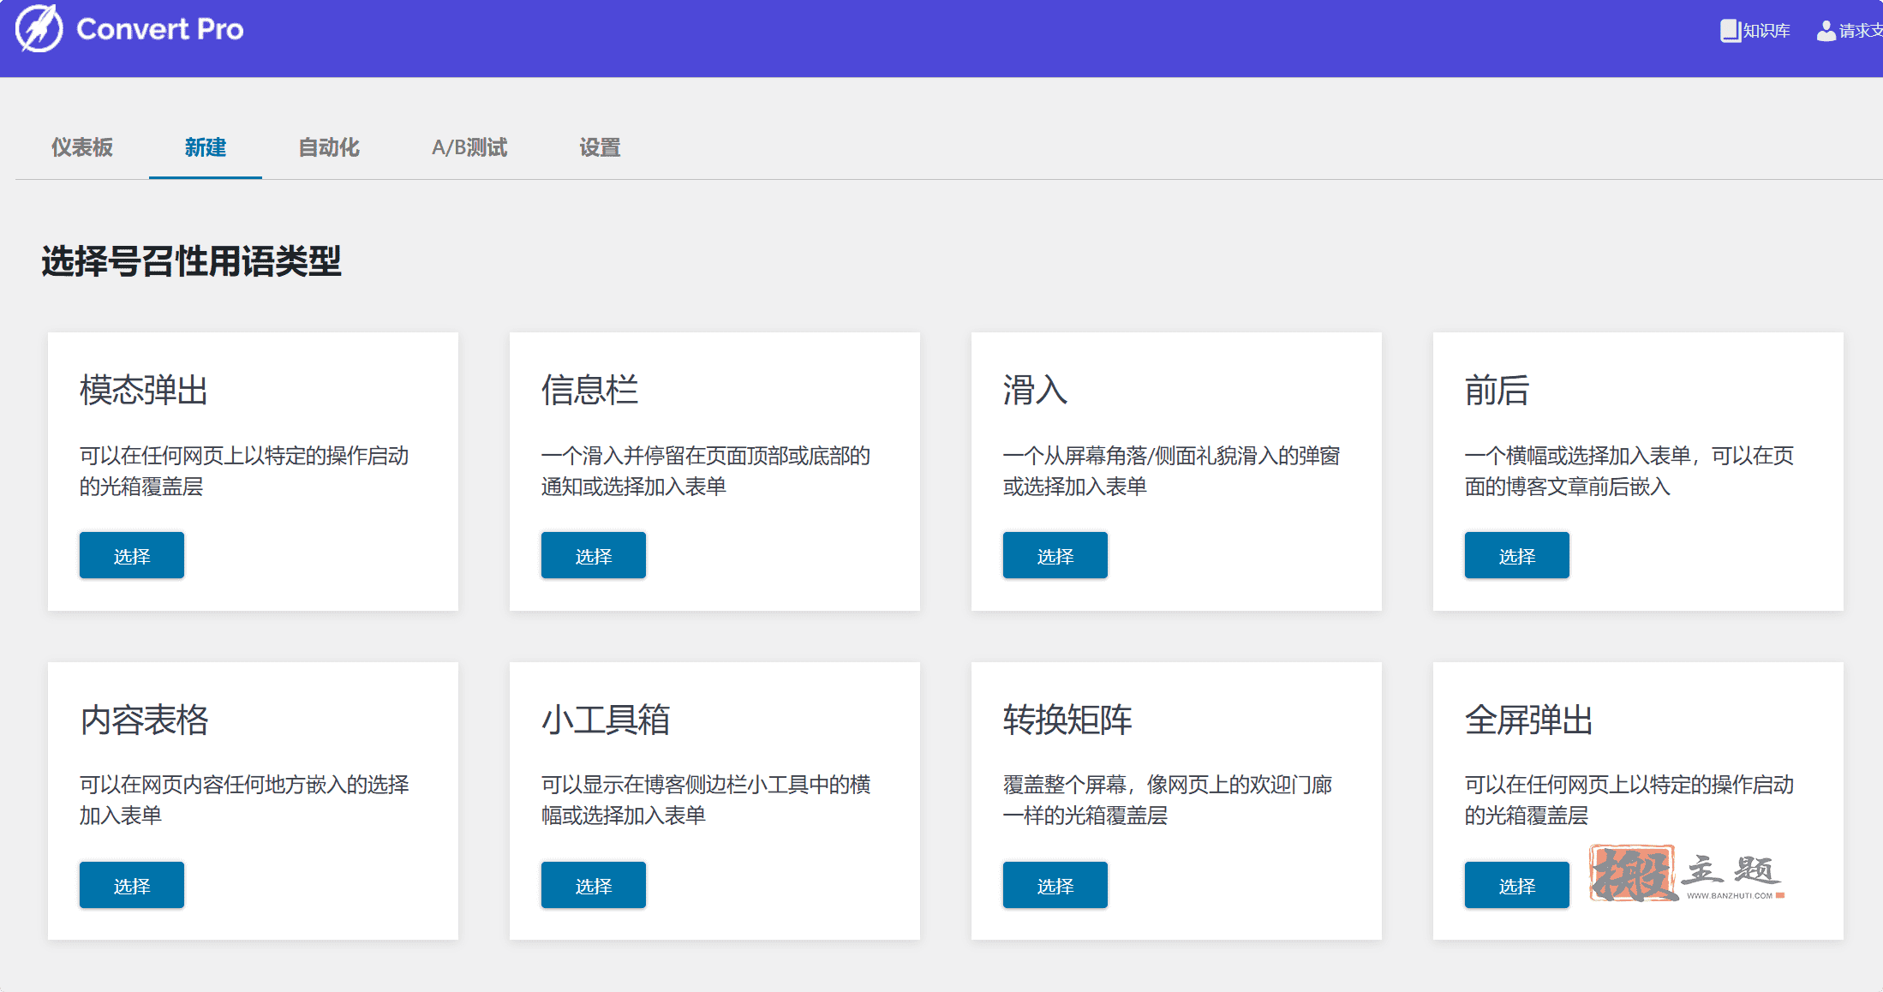Click 选择 button for 内容表格
The width and height of the screenshot is (1883, 992).
132,885
